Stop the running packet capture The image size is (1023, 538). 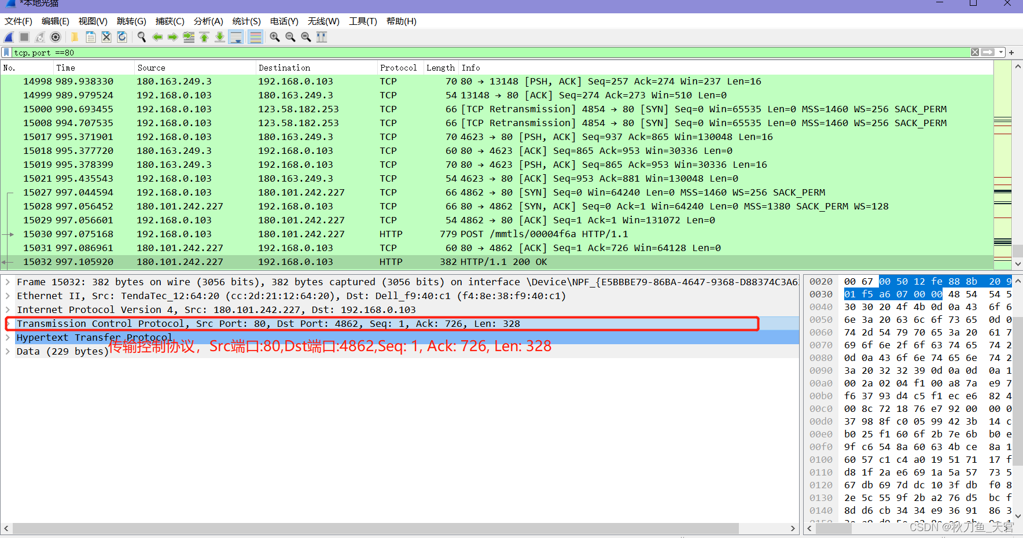[x=24, y=37]
